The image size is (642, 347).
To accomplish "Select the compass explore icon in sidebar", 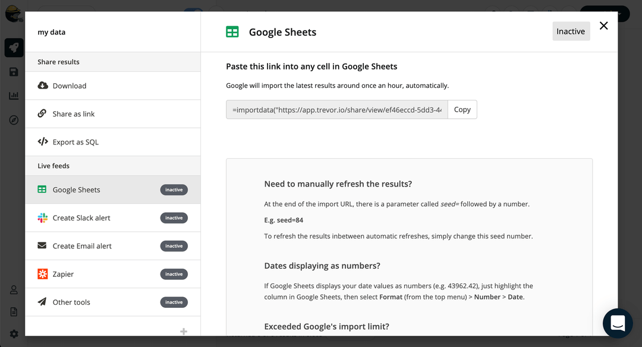I will pos(13,119).
